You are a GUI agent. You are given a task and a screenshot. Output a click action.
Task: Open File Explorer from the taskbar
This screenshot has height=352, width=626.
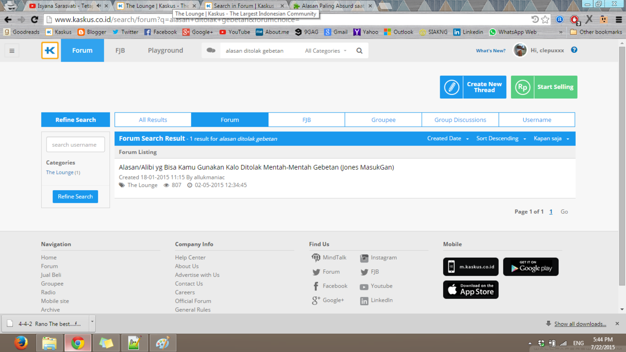pyautogui.click(x=49, y=343)
